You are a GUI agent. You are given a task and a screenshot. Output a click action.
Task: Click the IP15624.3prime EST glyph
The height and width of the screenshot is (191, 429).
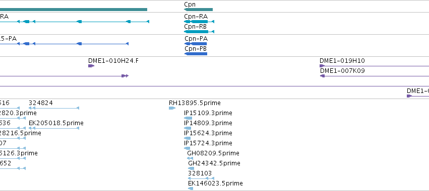[x=188, y=138]
